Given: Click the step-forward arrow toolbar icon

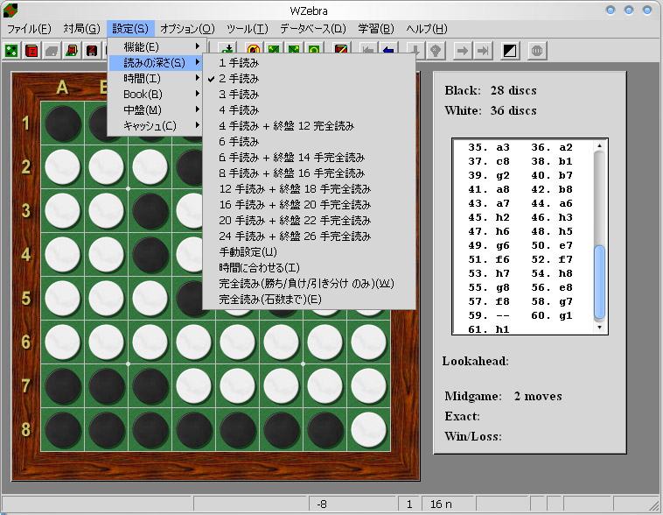Looking at the screenshot, I should coord(463,51).
